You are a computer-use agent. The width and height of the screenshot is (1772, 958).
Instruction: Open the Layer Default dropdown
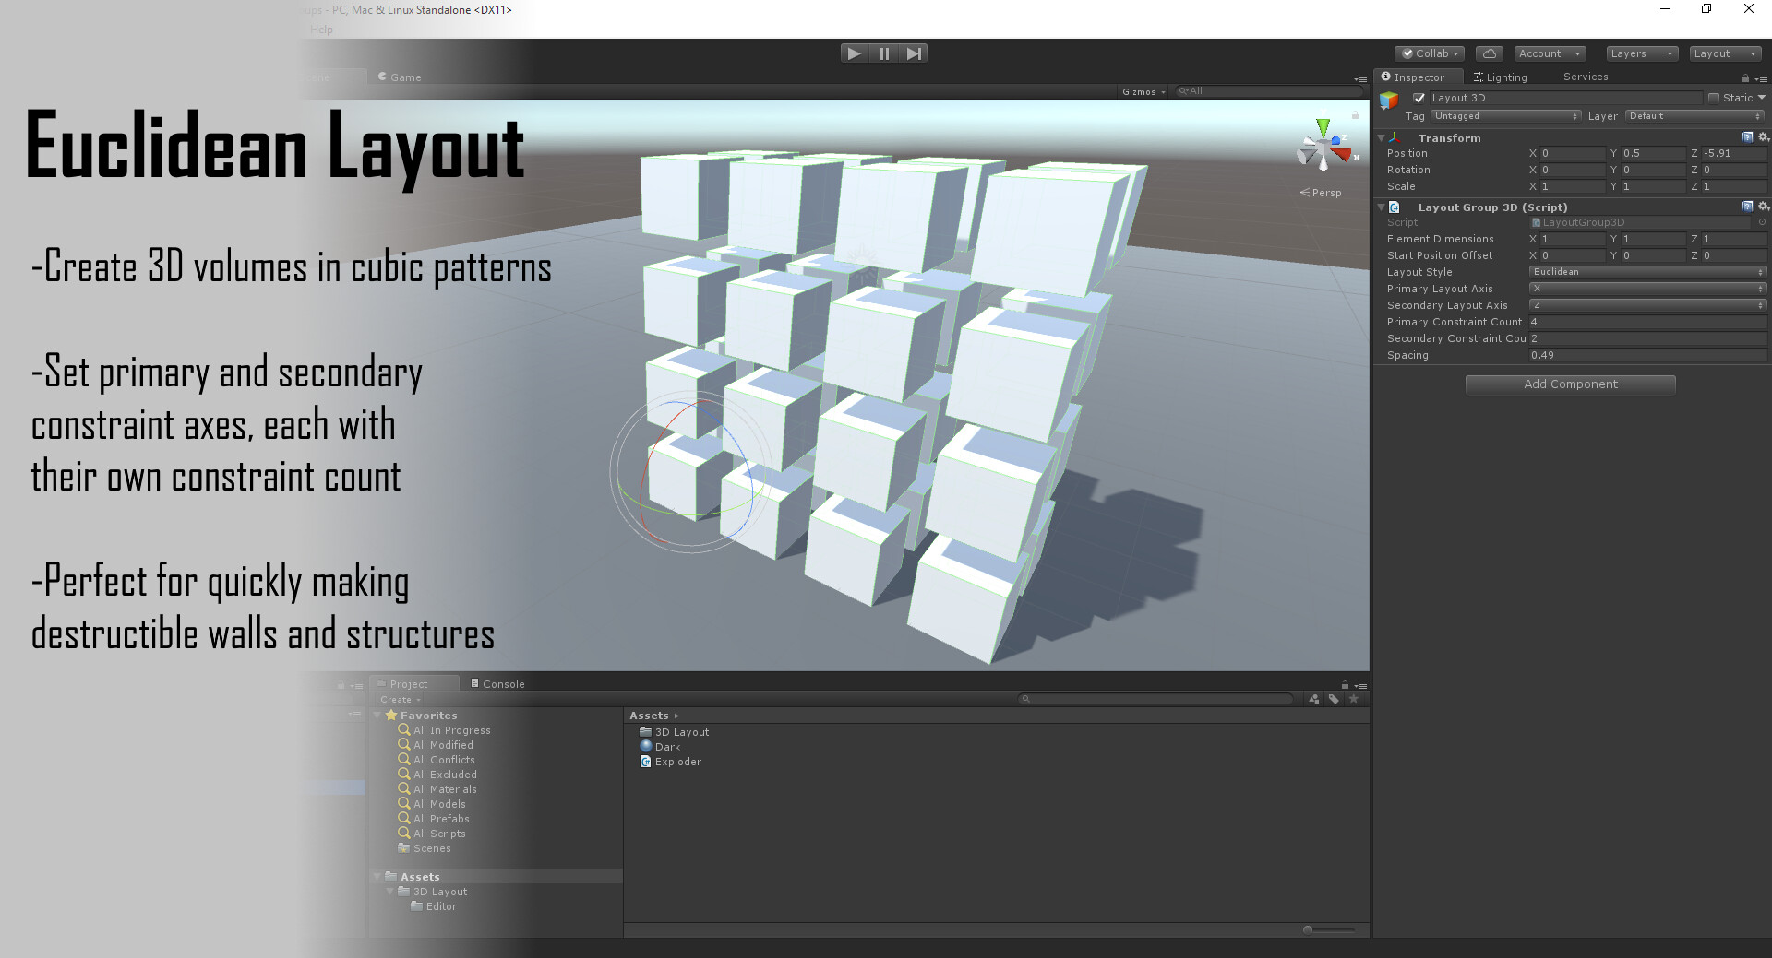point(1695,116)
